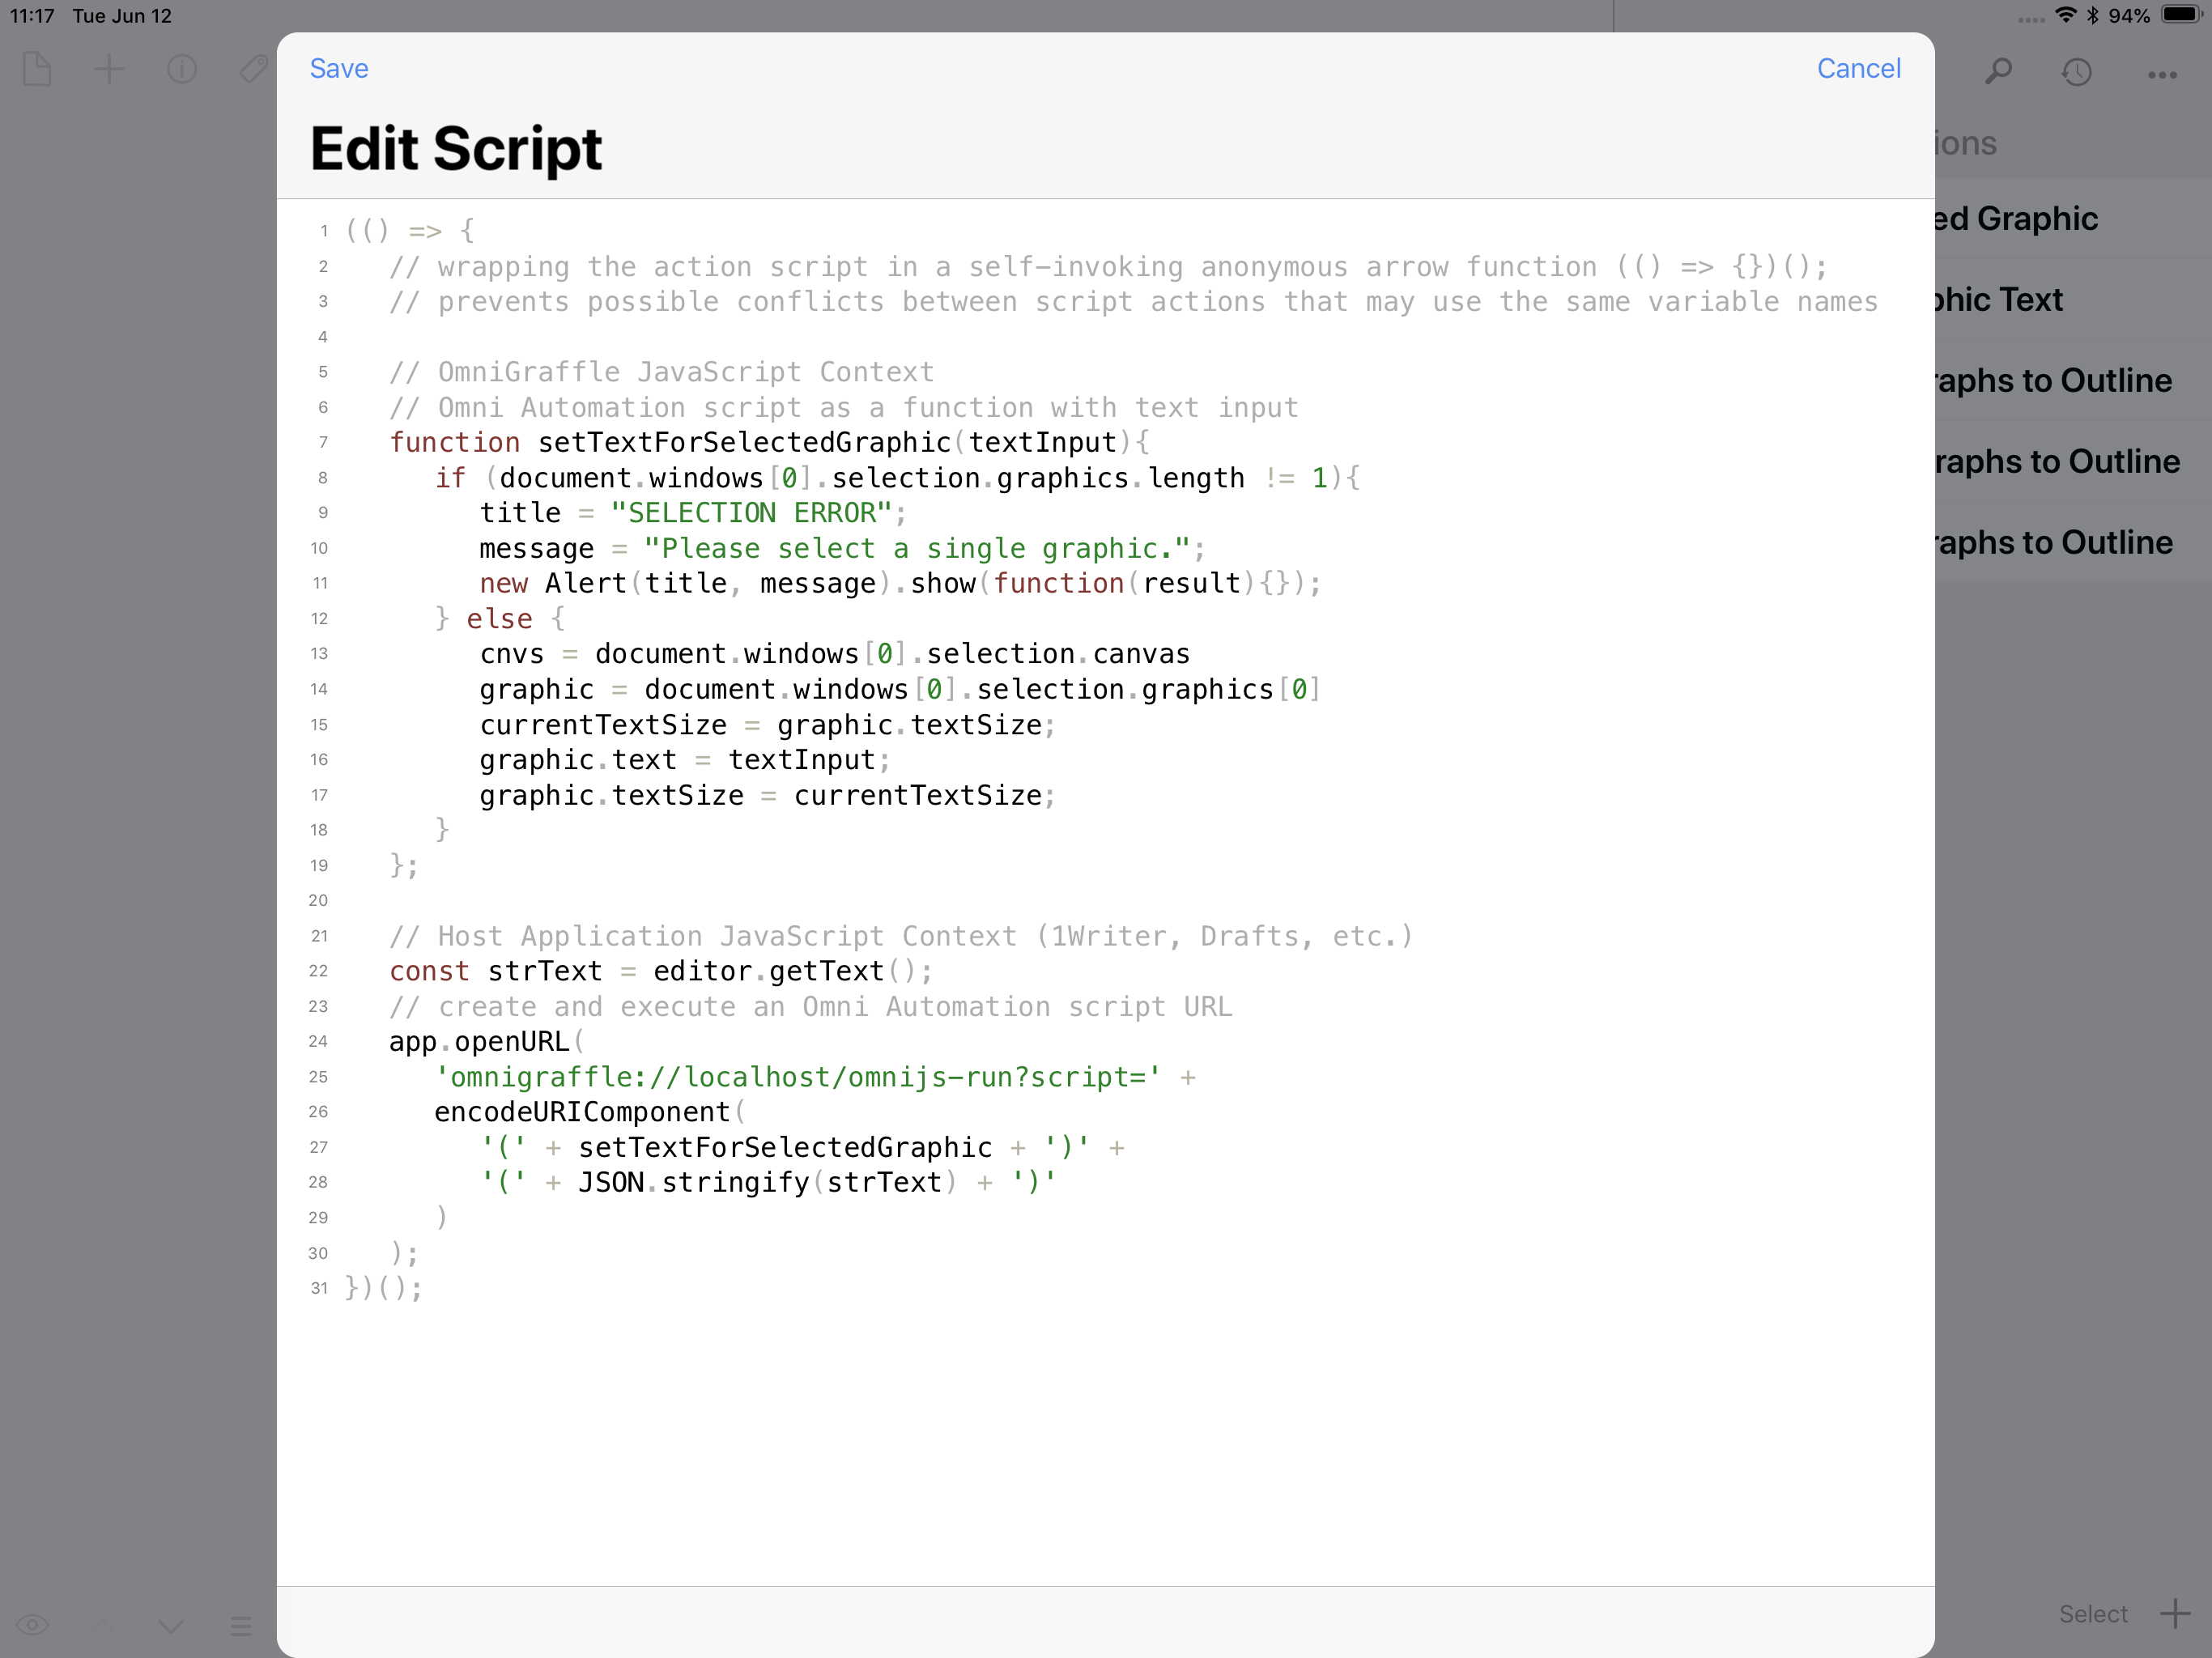The height and width of the screenshot is (1658, 2212).
Task: Open the search magnifier icon
Action: click(1998, 71)
